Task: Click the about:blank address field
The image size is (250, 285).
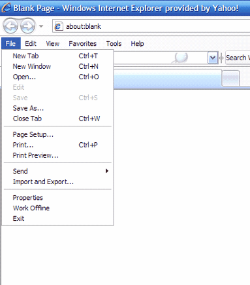Action: point(151,26)
